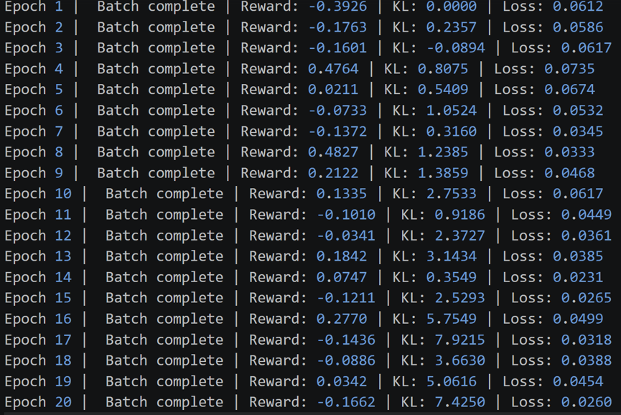Click the KL value 7.4250 in Epoch 20
Viewport: 621px width, 415px height.
tap(459, 402)
